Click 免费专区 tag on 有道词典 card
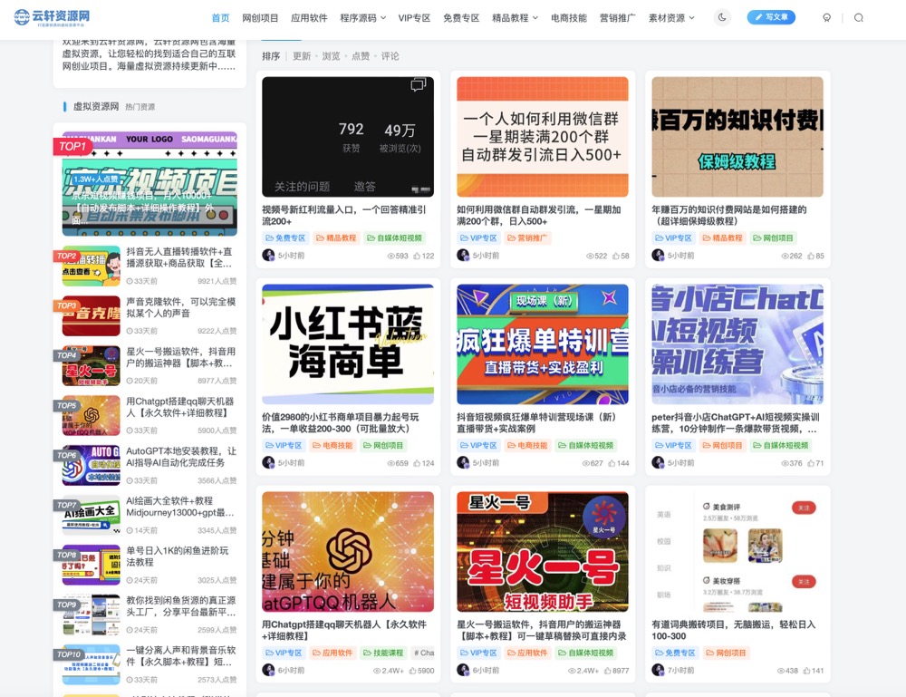Screen dimensions: 906x697 (676, 653)
